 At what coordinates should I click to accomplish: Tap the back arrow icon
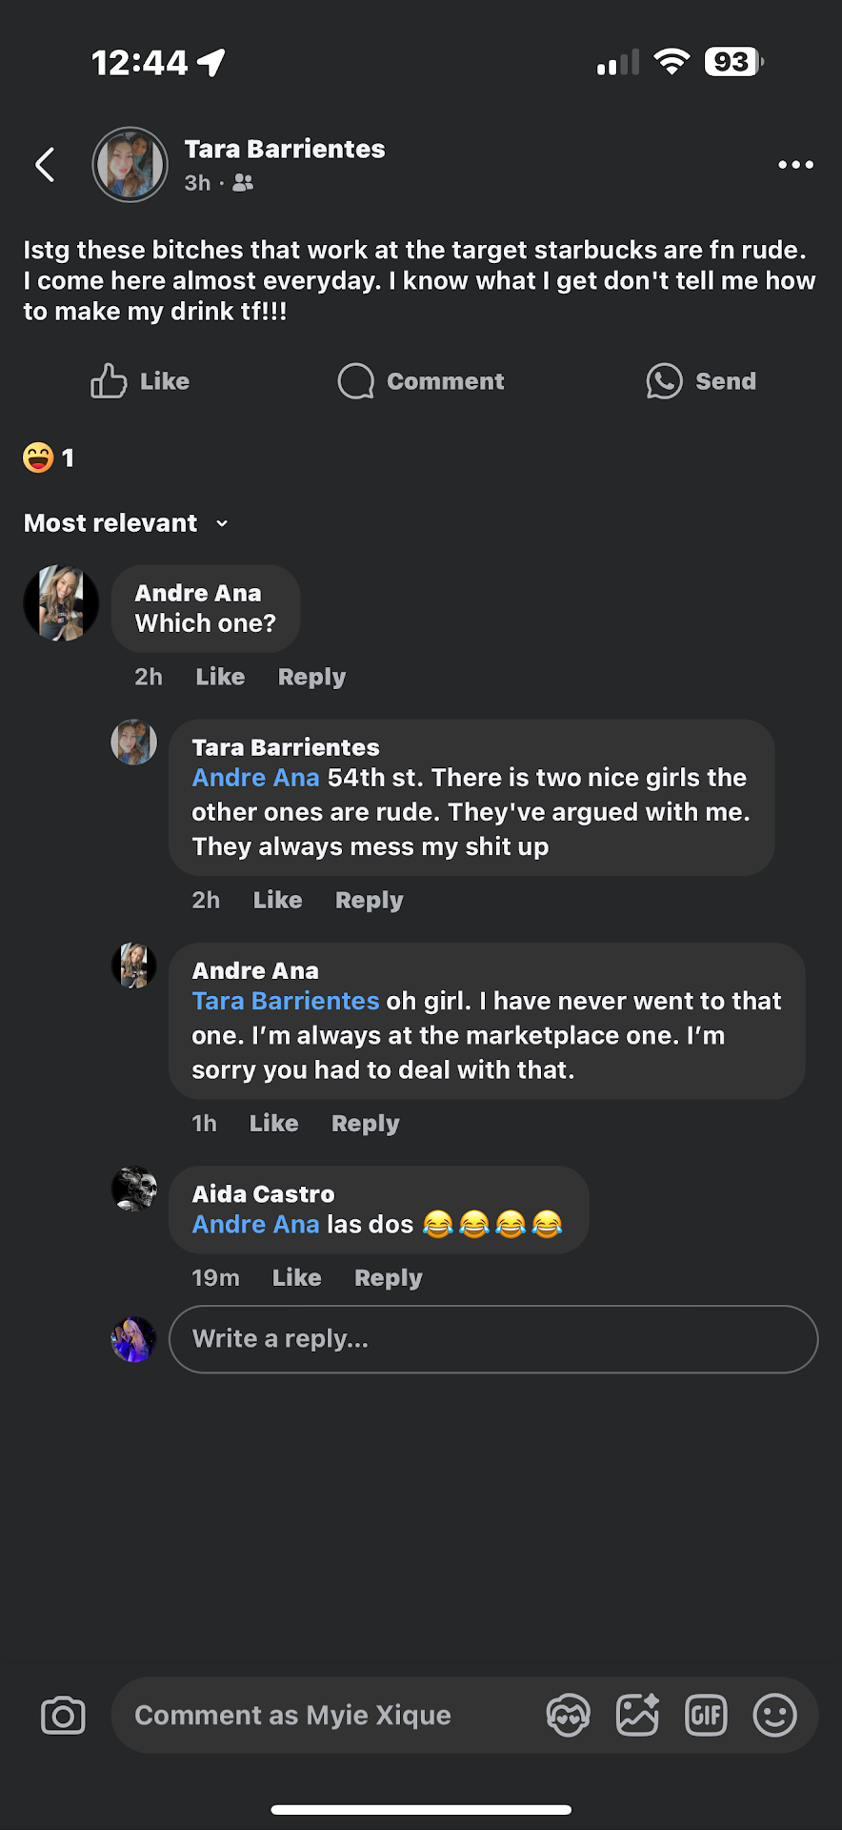45,165
